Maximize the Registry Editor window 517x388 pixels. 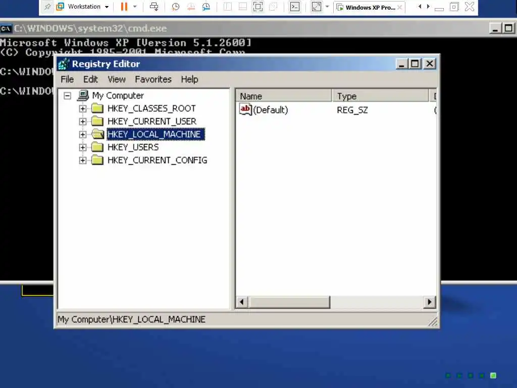coord(415,64)
